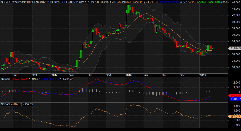
Task: Click the 'Jul' label between Apr and Oct 2018
Action: tap(164, 75)
